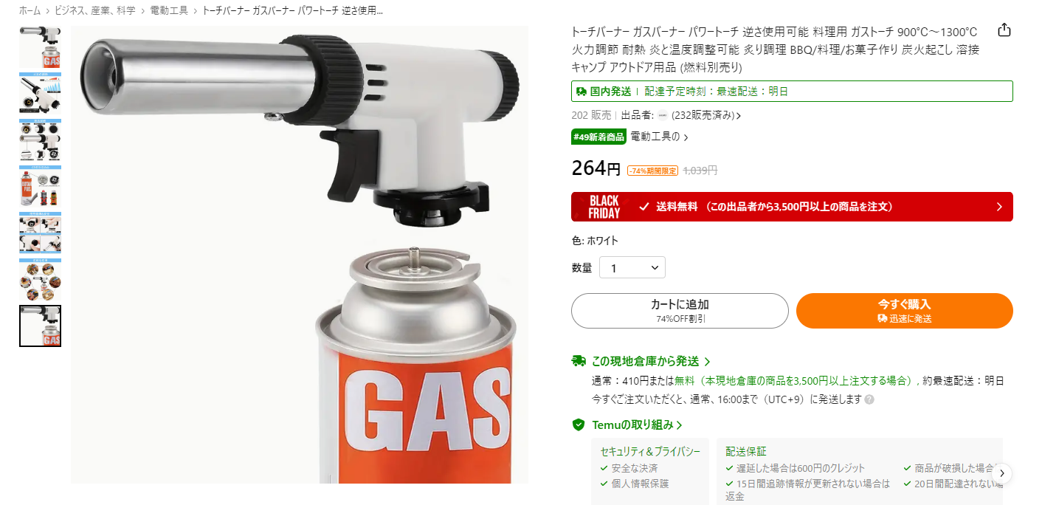Select the first product thumbnail
This screenshot has width=1042, height=505.
[x=40, y=47]
